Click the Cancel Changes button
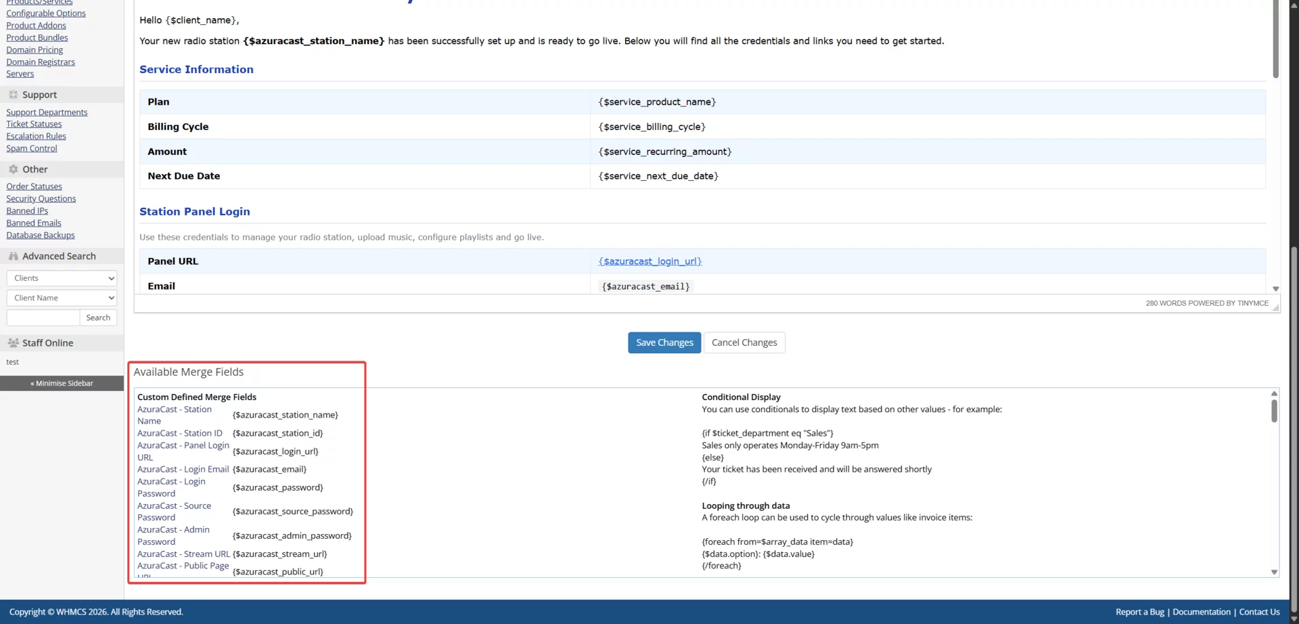The width and height of the screenshot is (1299, 624). pyautogui.click(x=744, y=342)
